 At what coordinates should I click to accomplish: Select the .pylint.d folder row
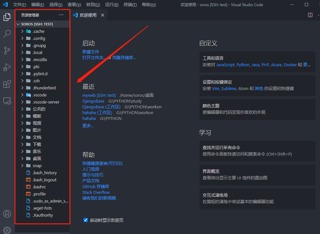click(43, 74)
